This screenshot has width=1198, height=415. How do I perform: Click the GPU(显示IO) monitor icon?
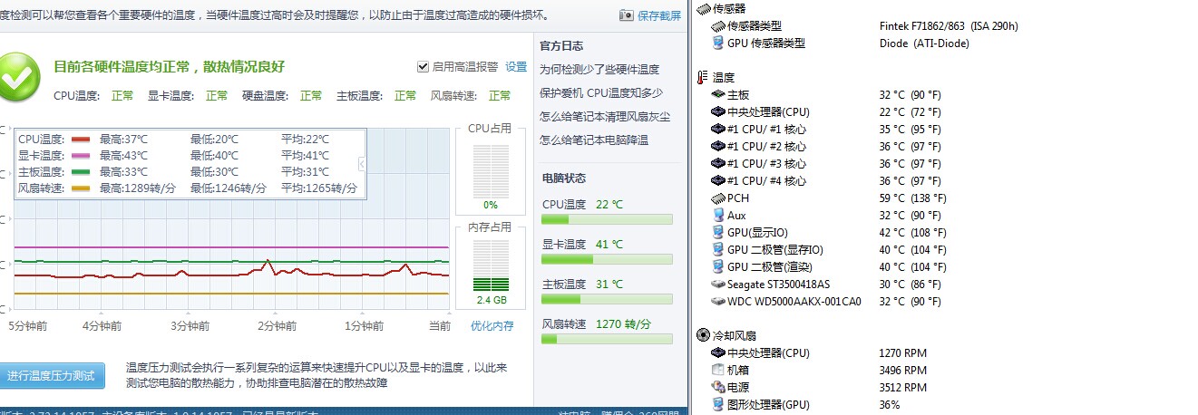click(718, 233)
